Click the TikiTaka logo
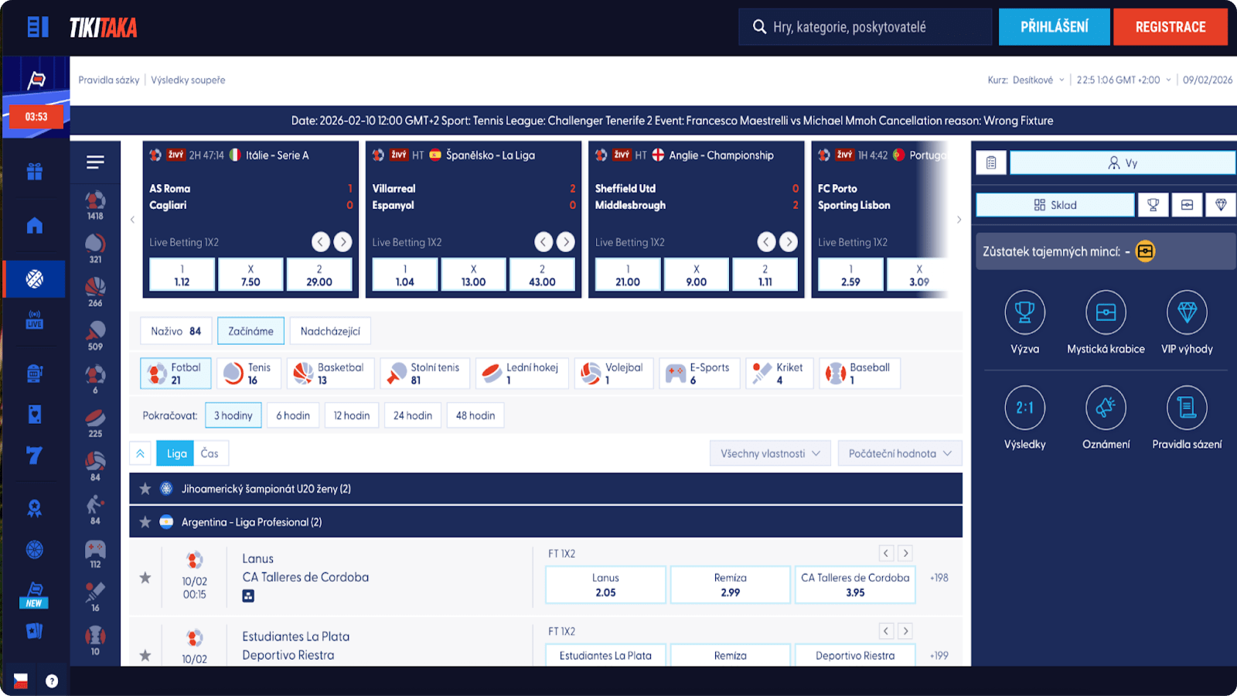The height and width of the screenshot is (696, 1237). coord(104,28)
